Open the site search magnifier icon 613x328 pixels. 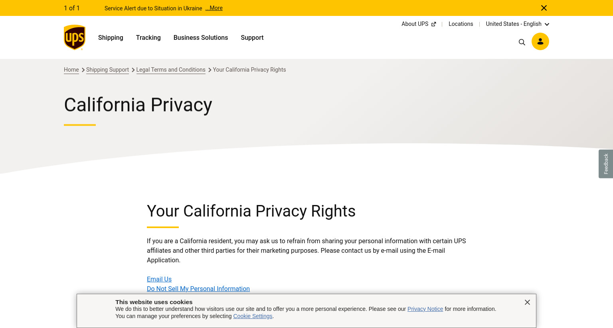pos(522,42)
